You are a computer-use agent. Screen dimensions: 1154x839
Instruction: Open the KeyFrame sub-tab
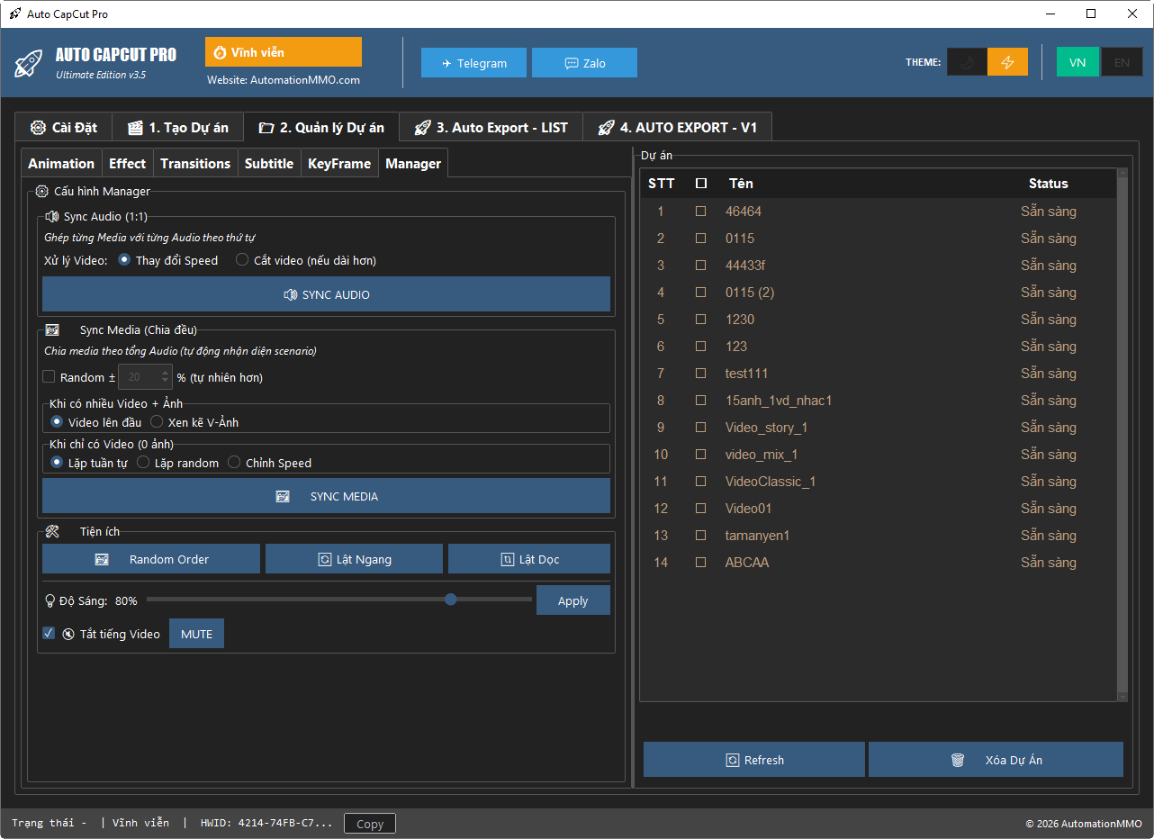click(x=339, y=164)
